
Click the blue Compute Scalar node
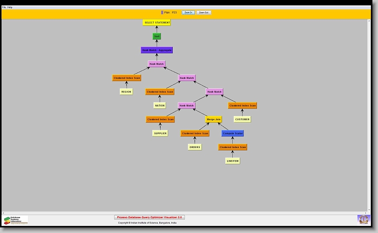pyautogui.click(x=232, y=133)
